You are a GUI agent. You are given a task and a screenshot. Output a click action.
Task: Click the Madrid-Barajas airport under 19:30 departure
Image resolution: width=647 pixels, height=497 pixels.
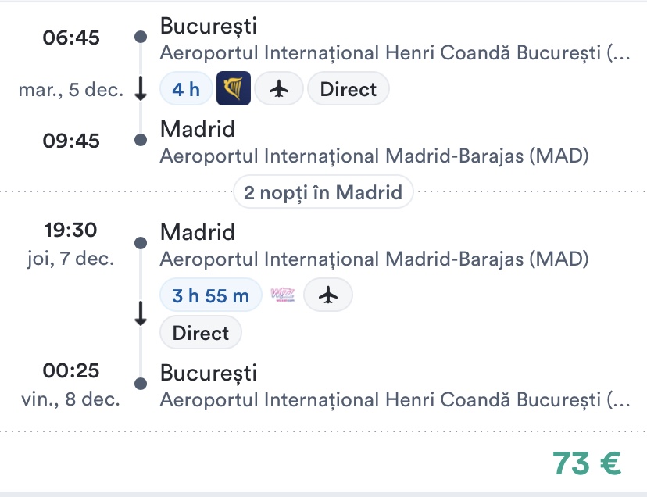374,259
